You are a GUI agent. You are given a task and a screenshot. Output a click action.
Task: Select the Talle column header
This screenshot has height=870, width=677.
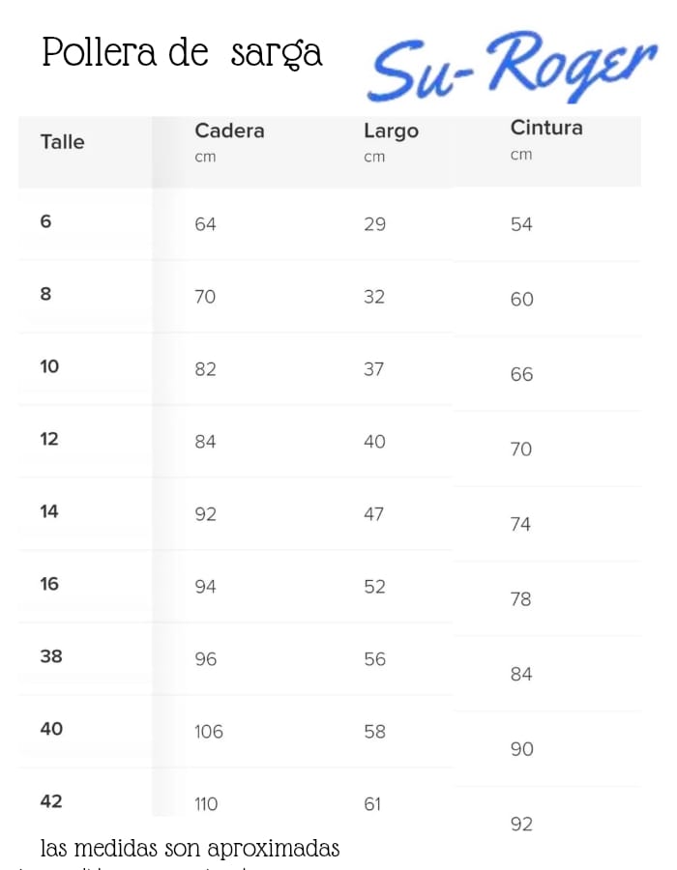tap(62, 142)
